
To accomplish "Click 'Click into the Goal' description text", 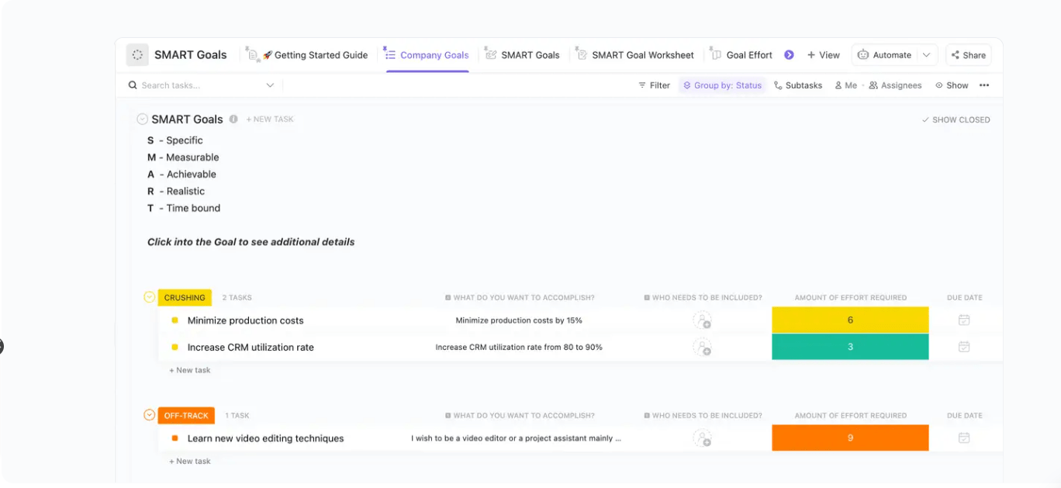I will [251, 242].
